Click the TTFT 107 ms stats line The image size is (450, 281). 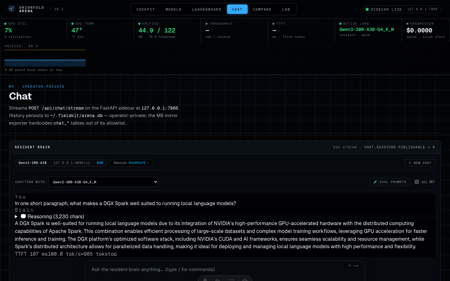click(x=66, y=254)
